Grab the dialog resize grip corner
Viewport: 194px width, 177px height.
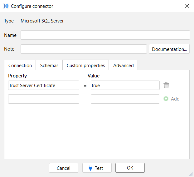coord(191,174)
